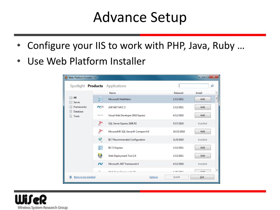Click the 10/15/2010 release date

179,132
